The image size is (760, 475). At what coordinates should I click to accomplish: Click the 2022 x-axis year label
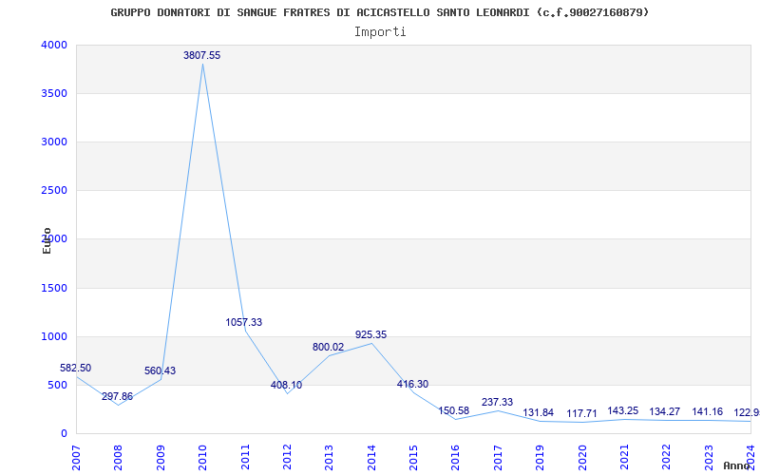pos(666,457)
